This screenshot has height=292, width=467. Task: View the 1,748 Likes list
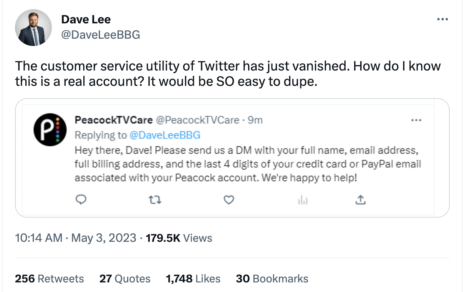coord(193,279)
